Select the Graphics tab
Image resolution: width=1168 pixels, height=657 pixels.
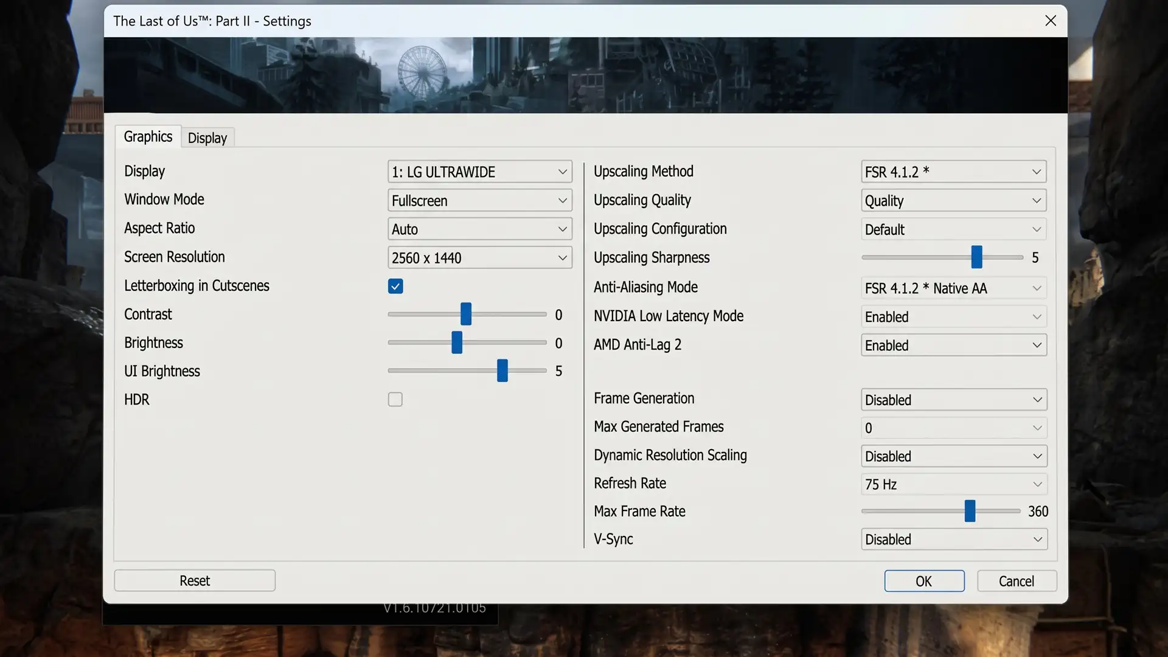pos(148,137)
